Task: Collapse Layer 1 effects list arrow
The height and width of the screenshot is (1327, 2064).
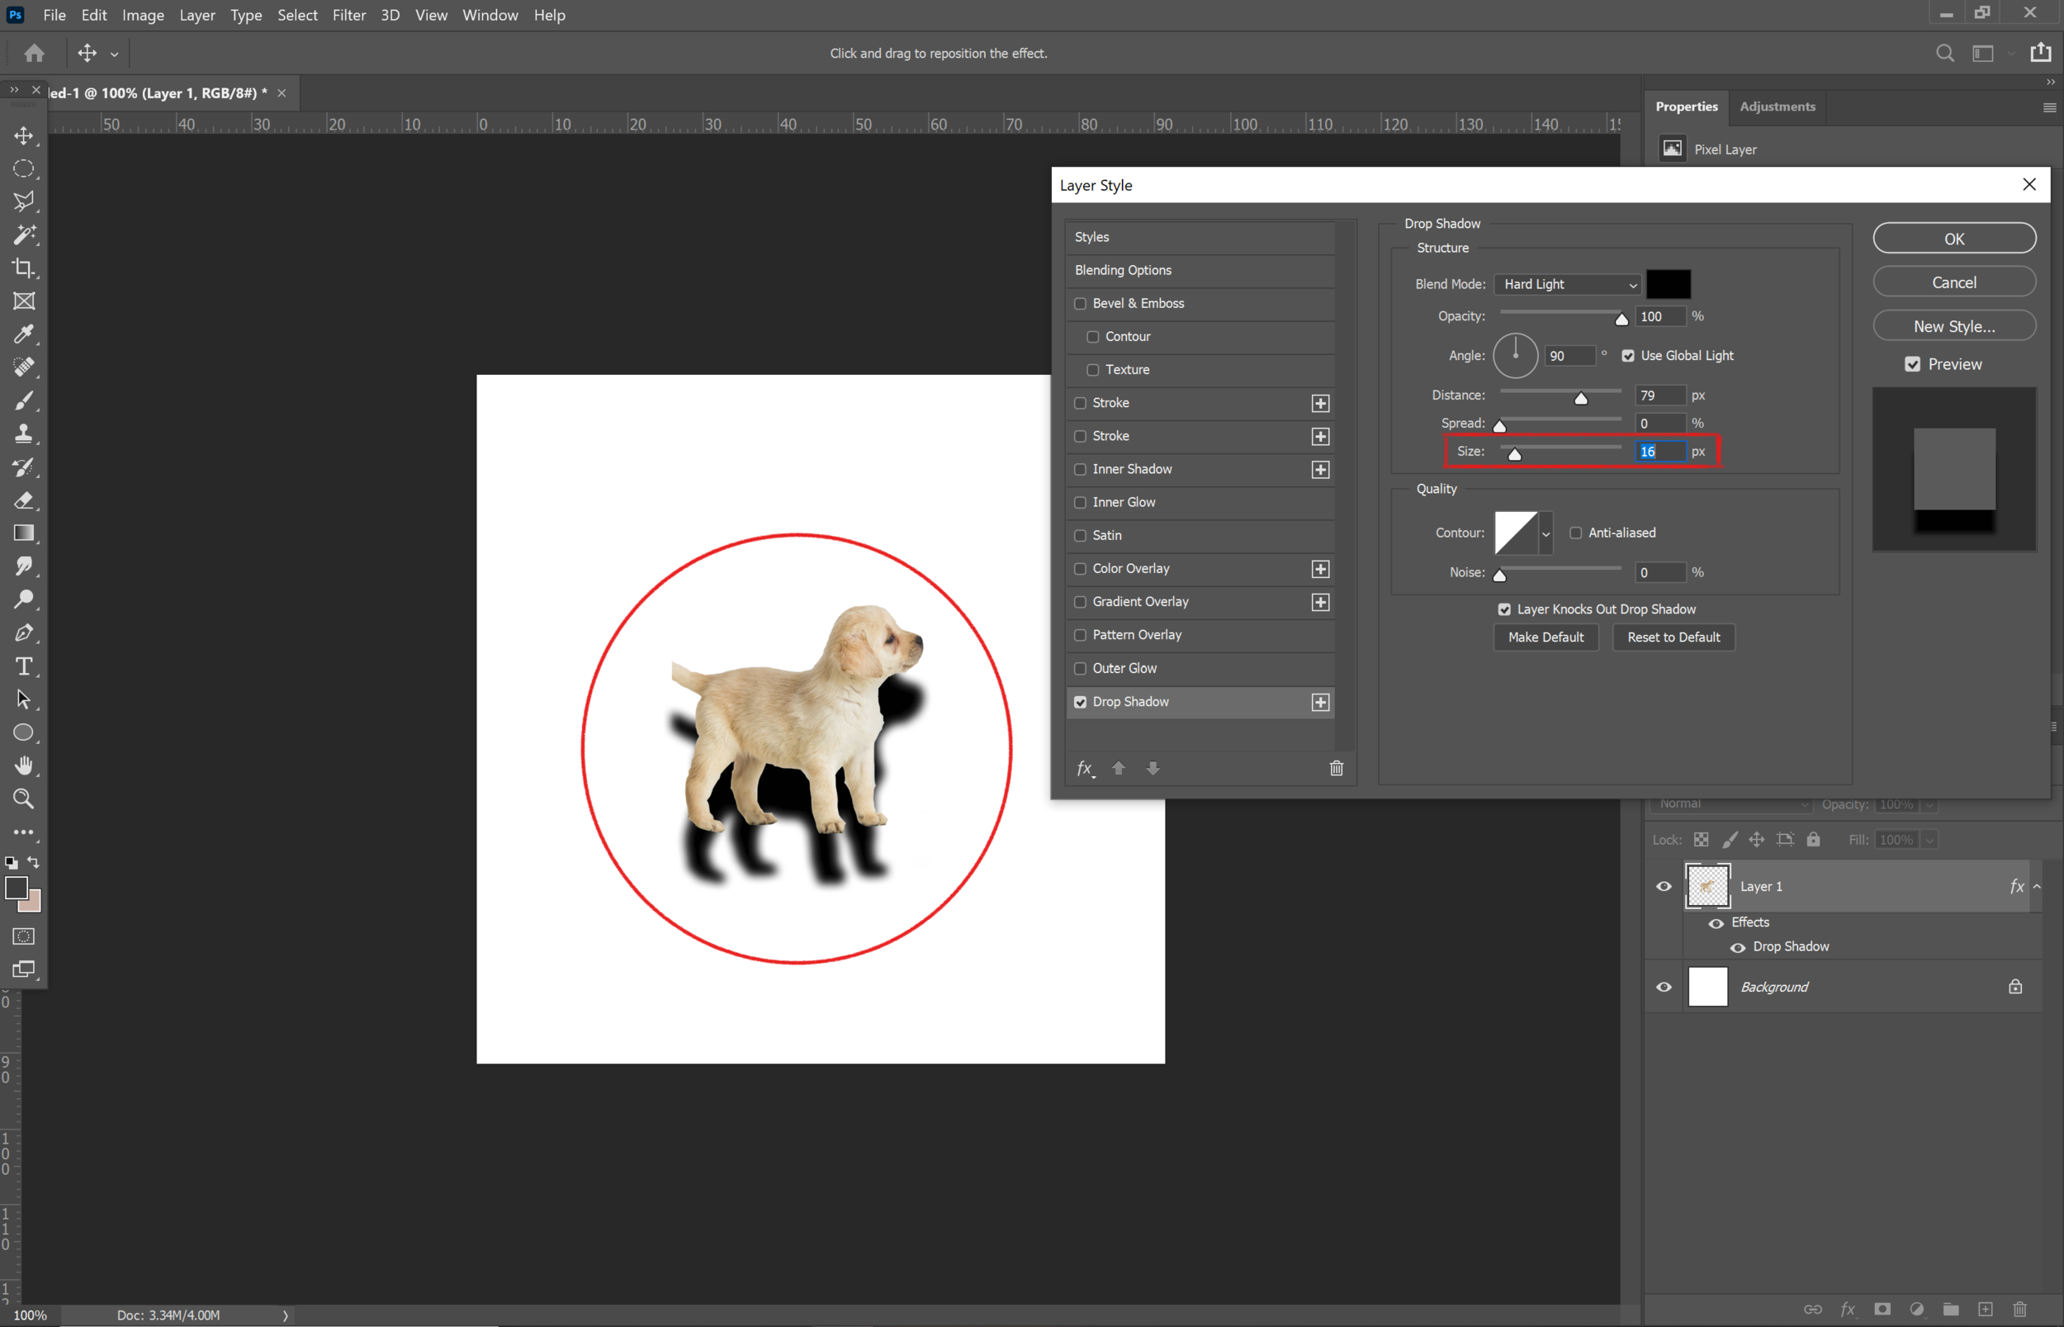Action: [2037, 887]
